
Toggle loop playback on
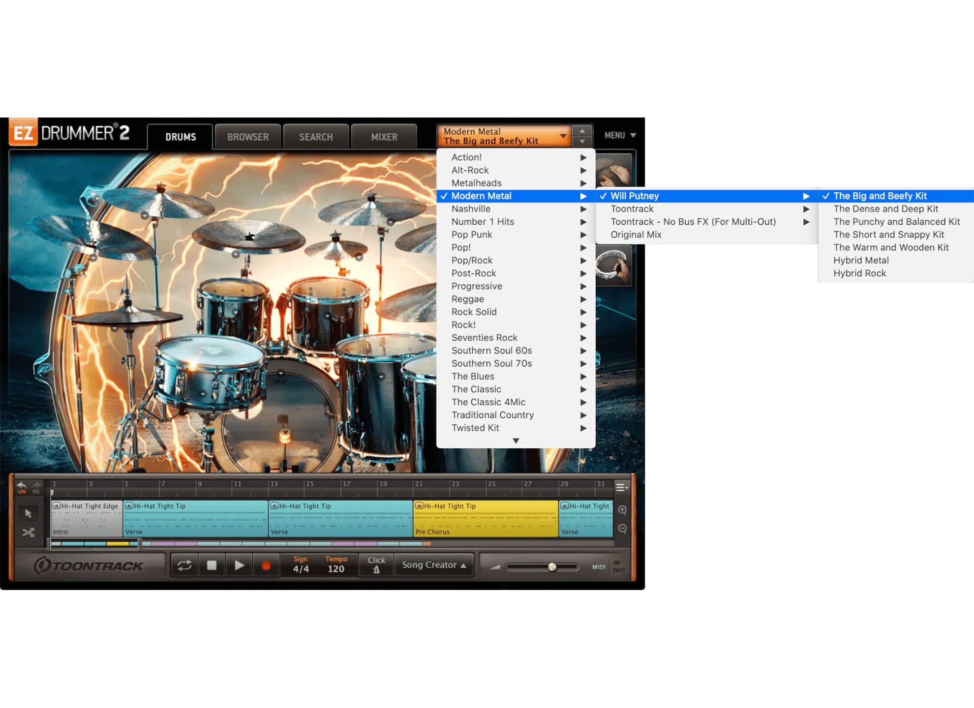184,565
